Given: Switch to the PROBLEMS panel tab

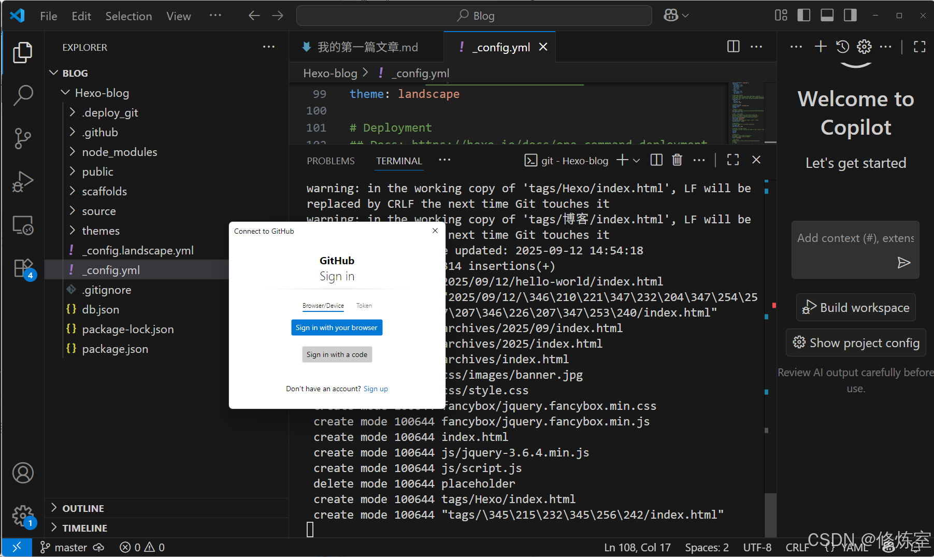Looking at the screenshot, I should [331, 161].
